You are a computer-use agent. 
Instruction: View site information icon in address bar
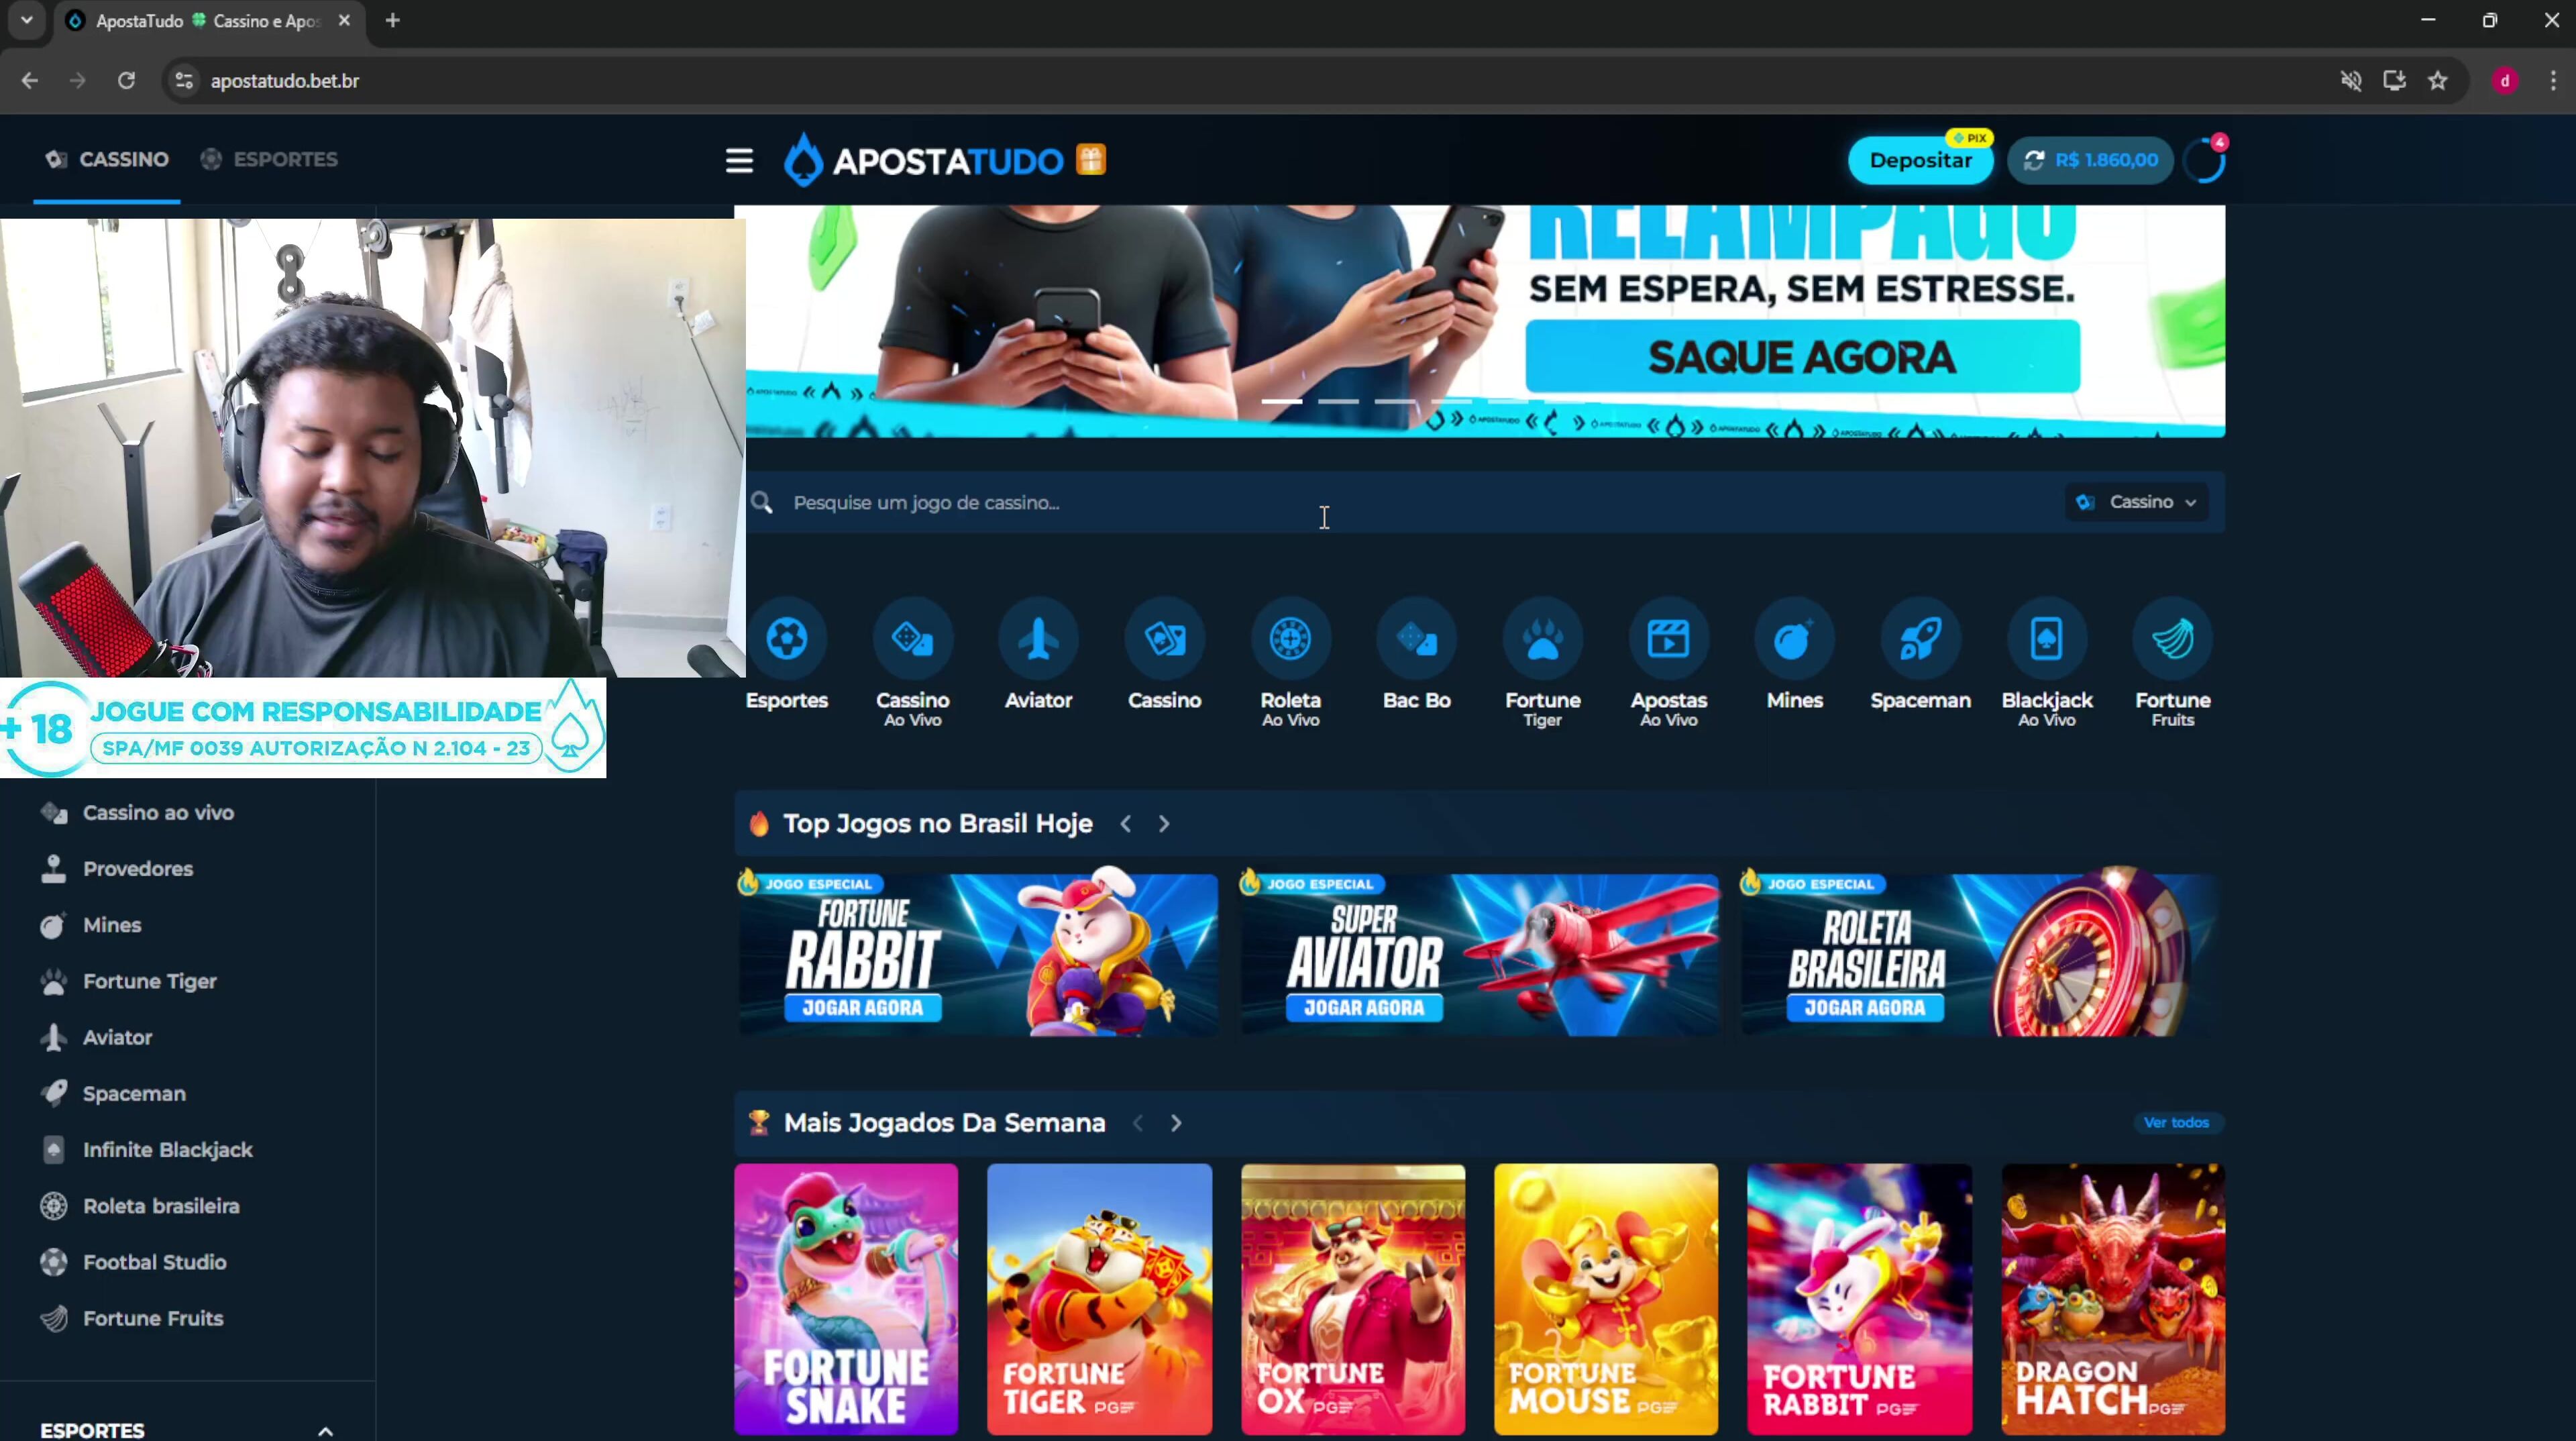[184, 81]
